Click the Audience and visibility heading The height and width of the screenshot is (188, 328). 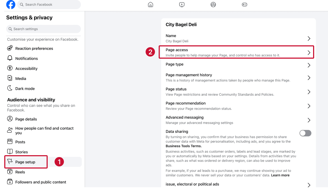tap(31, 100)
